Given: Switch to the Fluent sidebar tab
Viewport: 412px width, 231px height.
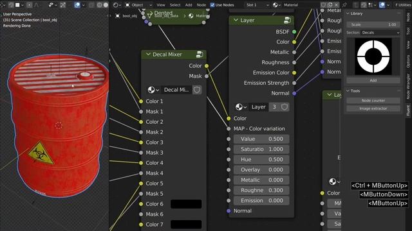Looking at the screenshot, I should pos(408,110).
